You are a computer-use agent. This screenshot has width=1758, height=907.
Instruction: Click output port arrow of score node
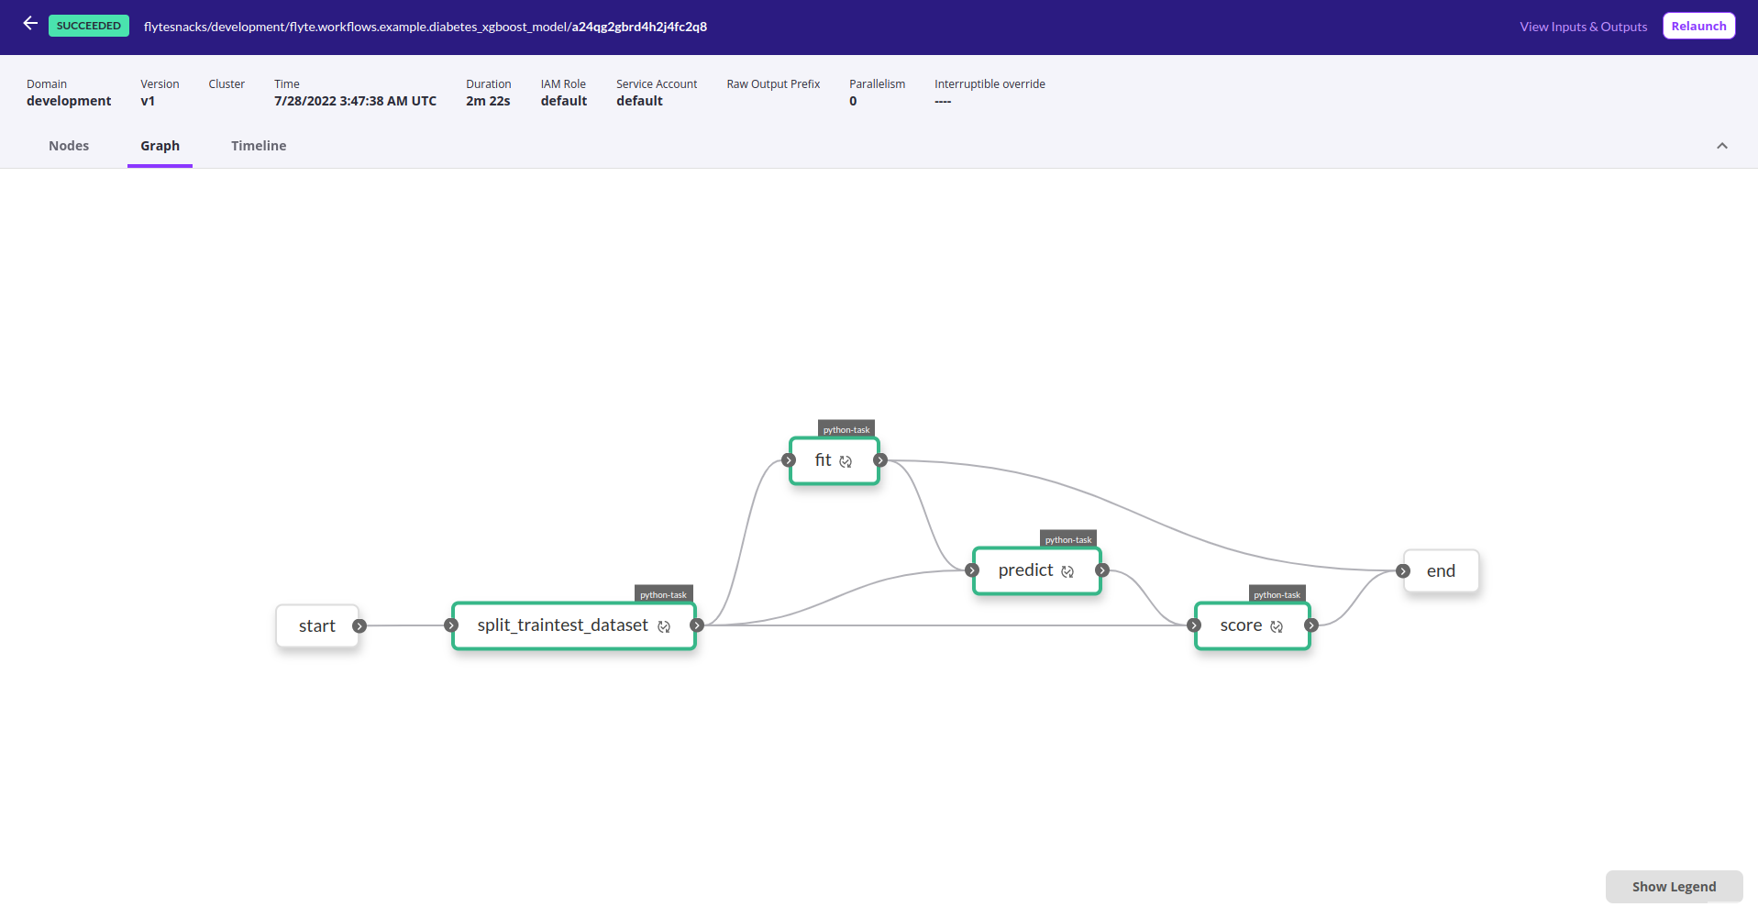click(x=1311, y=625)
